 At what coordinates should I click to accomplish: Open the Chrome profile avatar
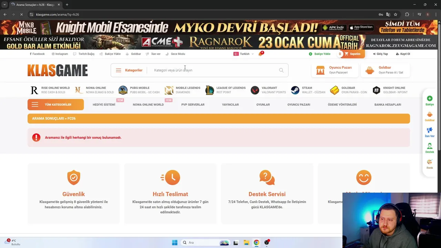coord(428,14)
